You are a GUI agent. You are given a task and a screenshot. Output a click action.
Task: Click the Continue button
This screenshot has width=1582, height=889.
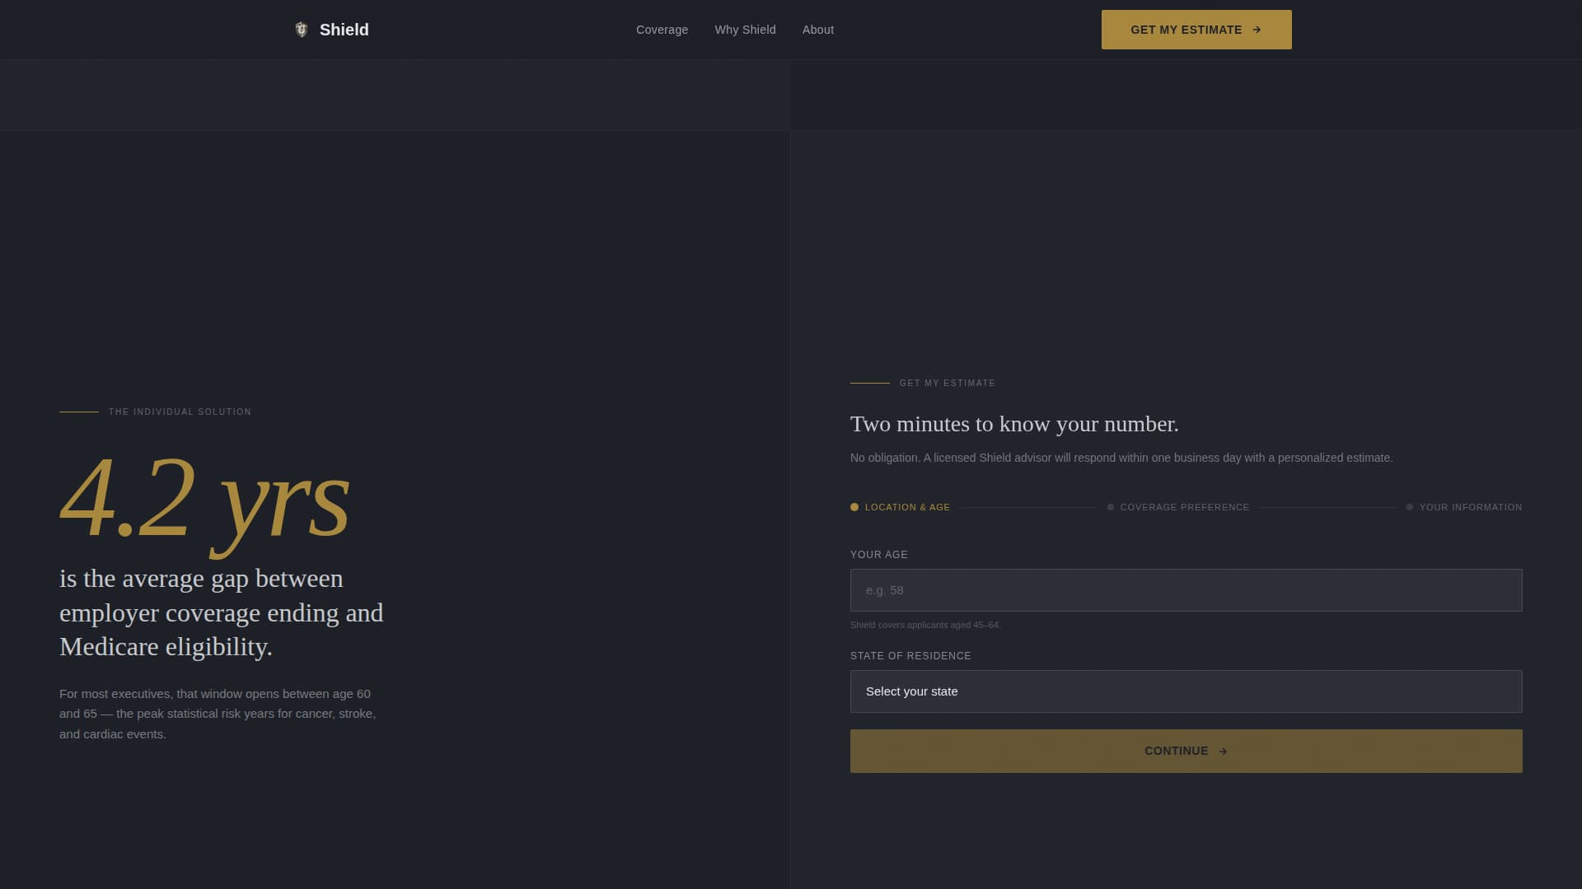[x=1186, y=751]
